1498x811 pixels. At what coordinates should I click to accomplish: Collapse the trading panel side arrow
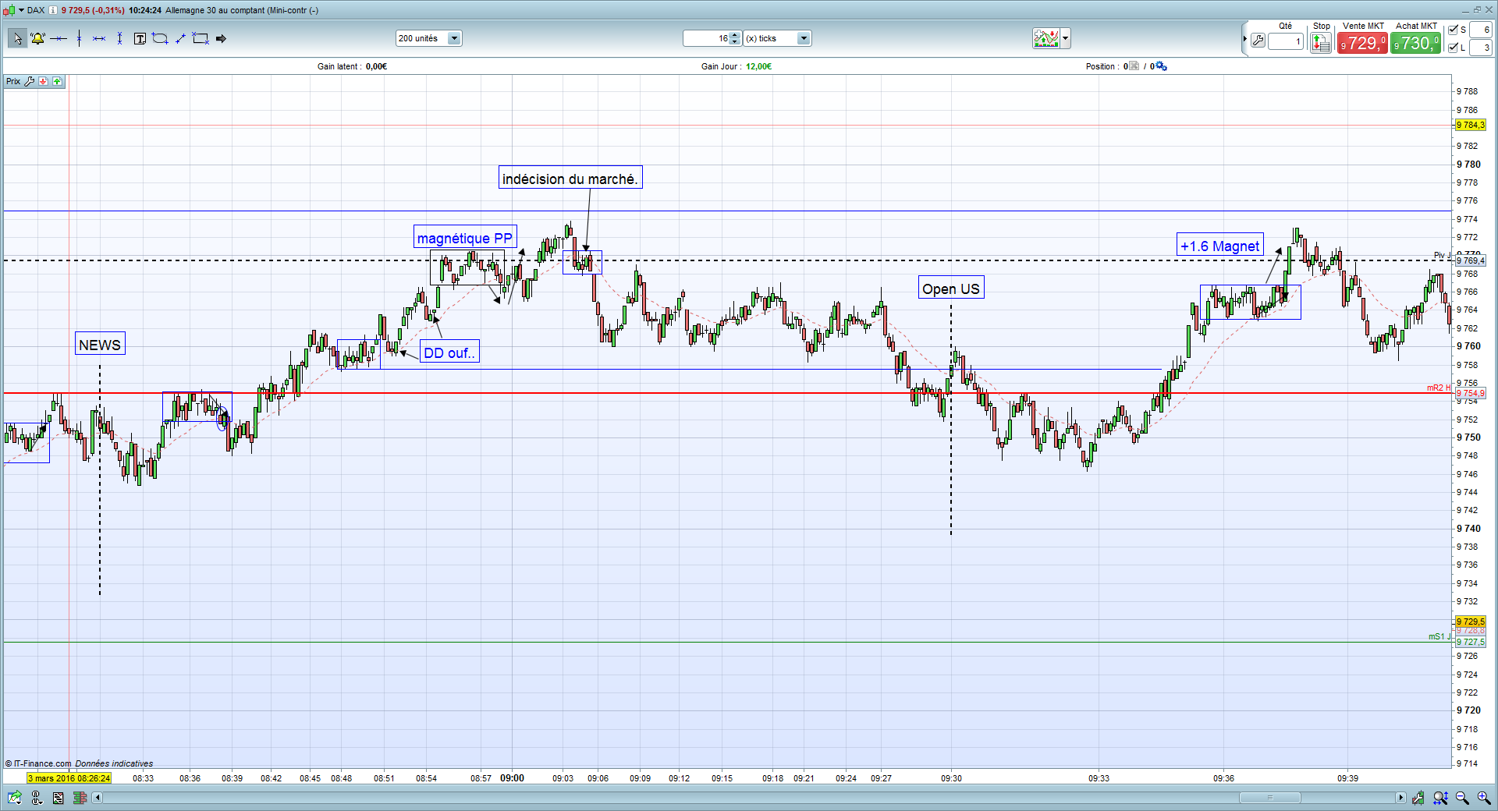(x=1244, y=39)
